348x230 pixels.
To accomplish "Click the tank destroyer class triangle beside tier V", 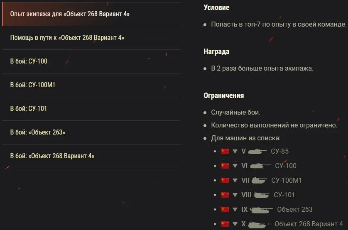I will point(235,152).
